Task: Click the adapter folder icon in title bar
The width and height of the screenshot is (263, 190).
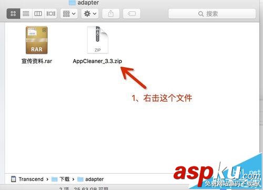Action: tap(72, 3)
